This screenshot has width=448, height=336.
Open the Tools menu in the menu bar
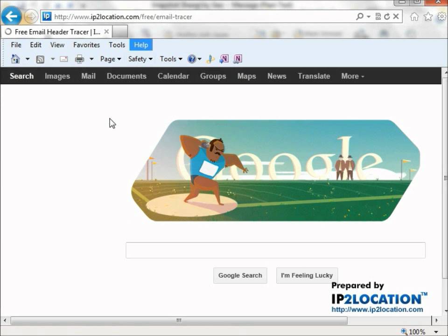[x=117, y=45]
